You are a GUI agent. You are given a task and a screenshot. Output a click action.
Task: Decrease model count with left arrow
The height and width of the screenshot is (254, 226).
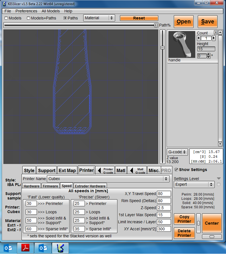tap(199, 38)
